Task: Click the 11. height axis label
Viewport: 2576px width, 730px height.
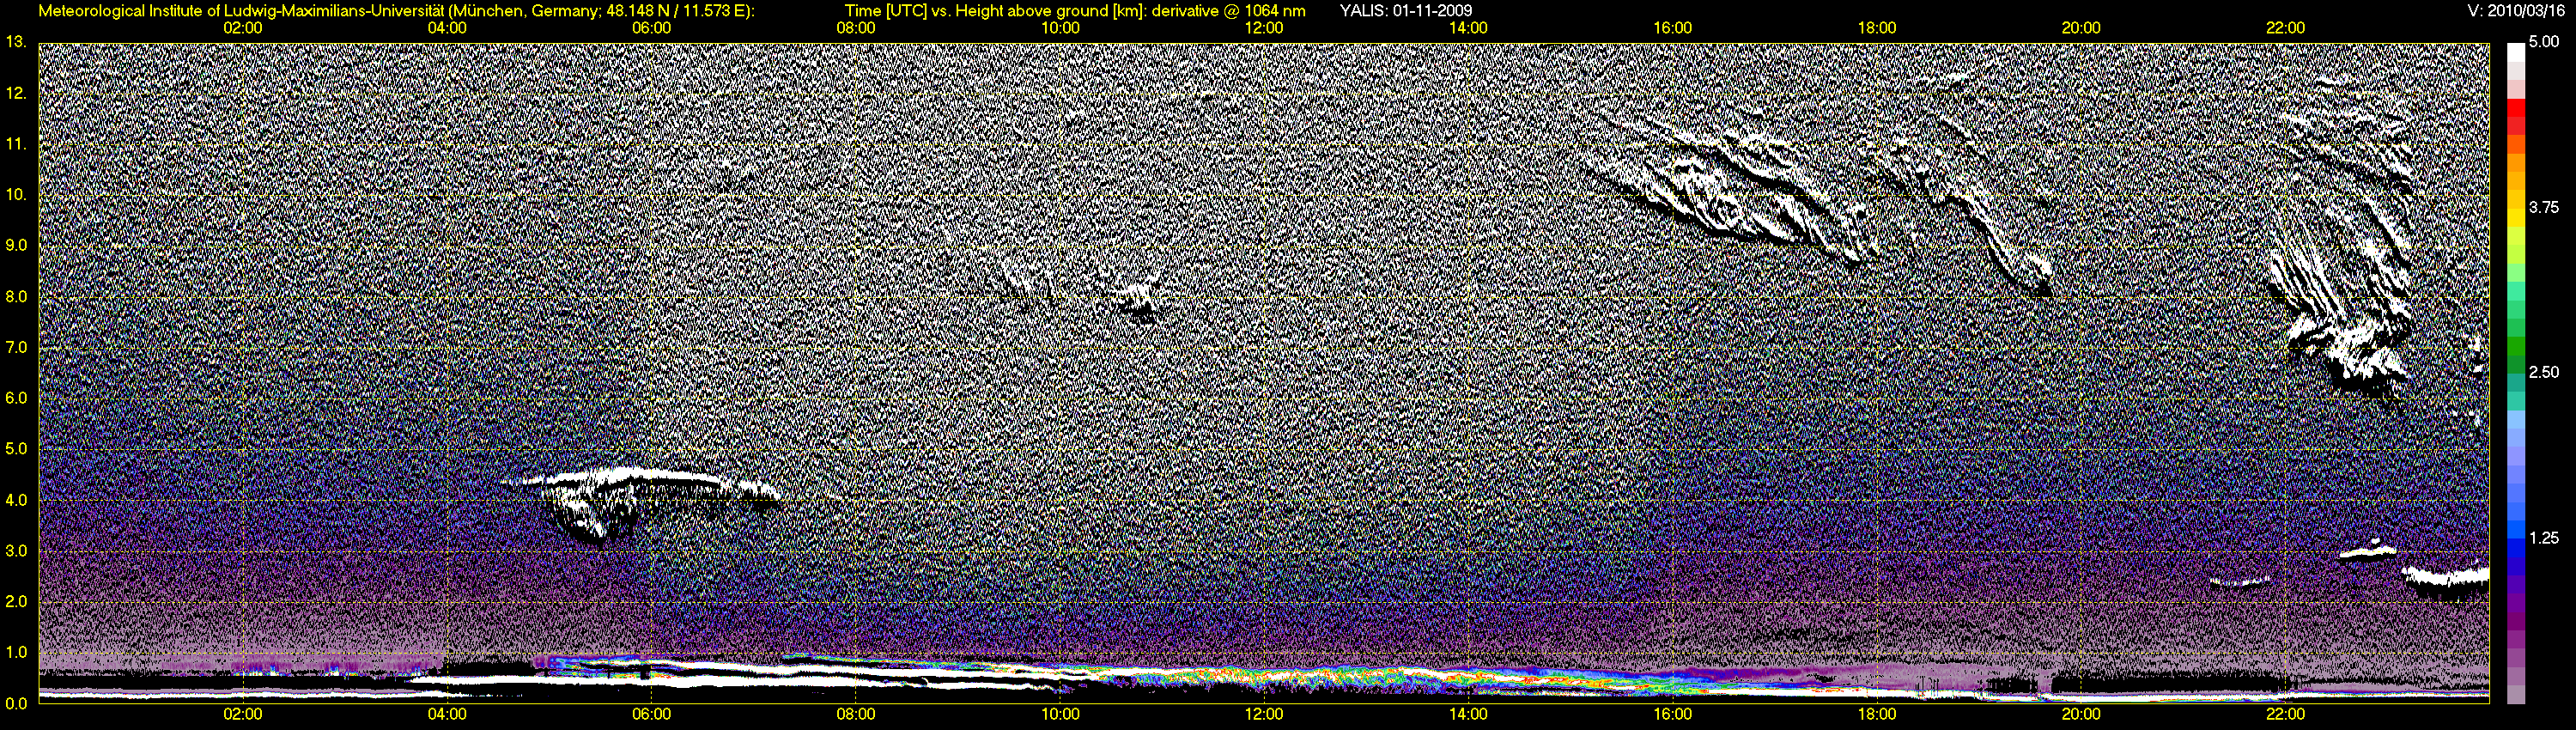Action: (x=16, y=144)
